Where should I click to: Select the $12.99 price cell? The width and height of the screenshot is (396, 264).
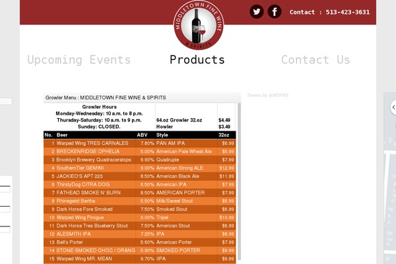[x=226, y=168]
